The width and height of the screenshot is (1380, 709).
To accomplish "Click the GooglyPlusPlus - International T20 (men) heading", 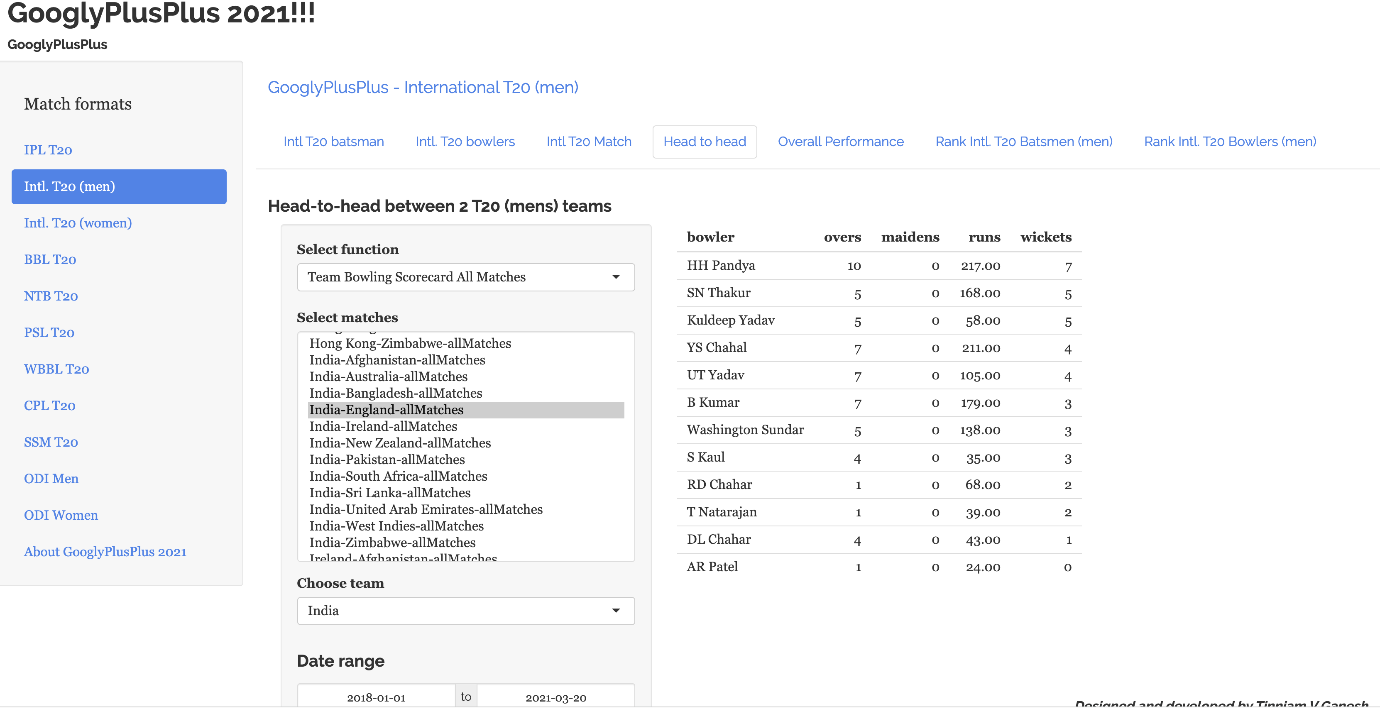I will point(423,87).
